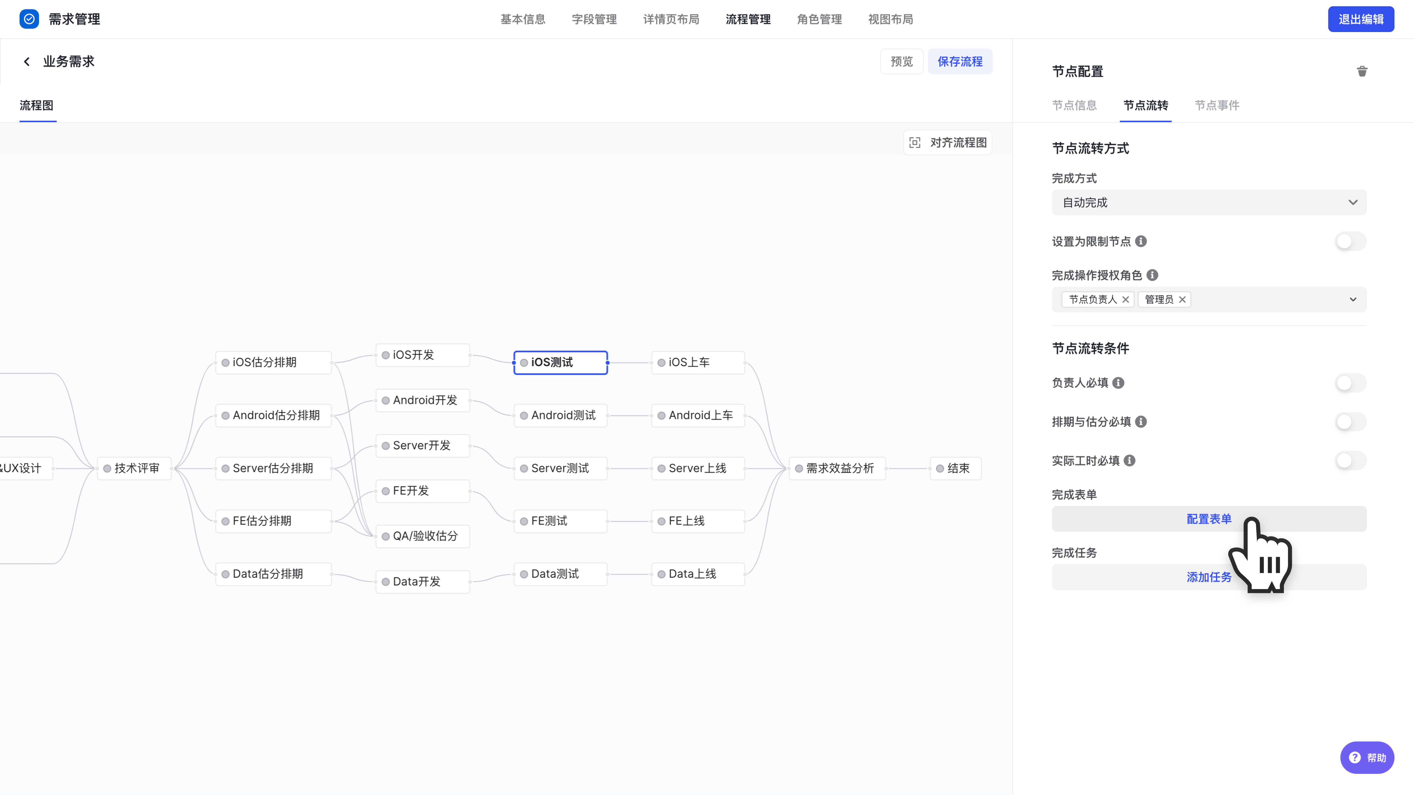Screen dimensions: 1414x795
Task: Click 配置表单 button
Action: 1209,519
